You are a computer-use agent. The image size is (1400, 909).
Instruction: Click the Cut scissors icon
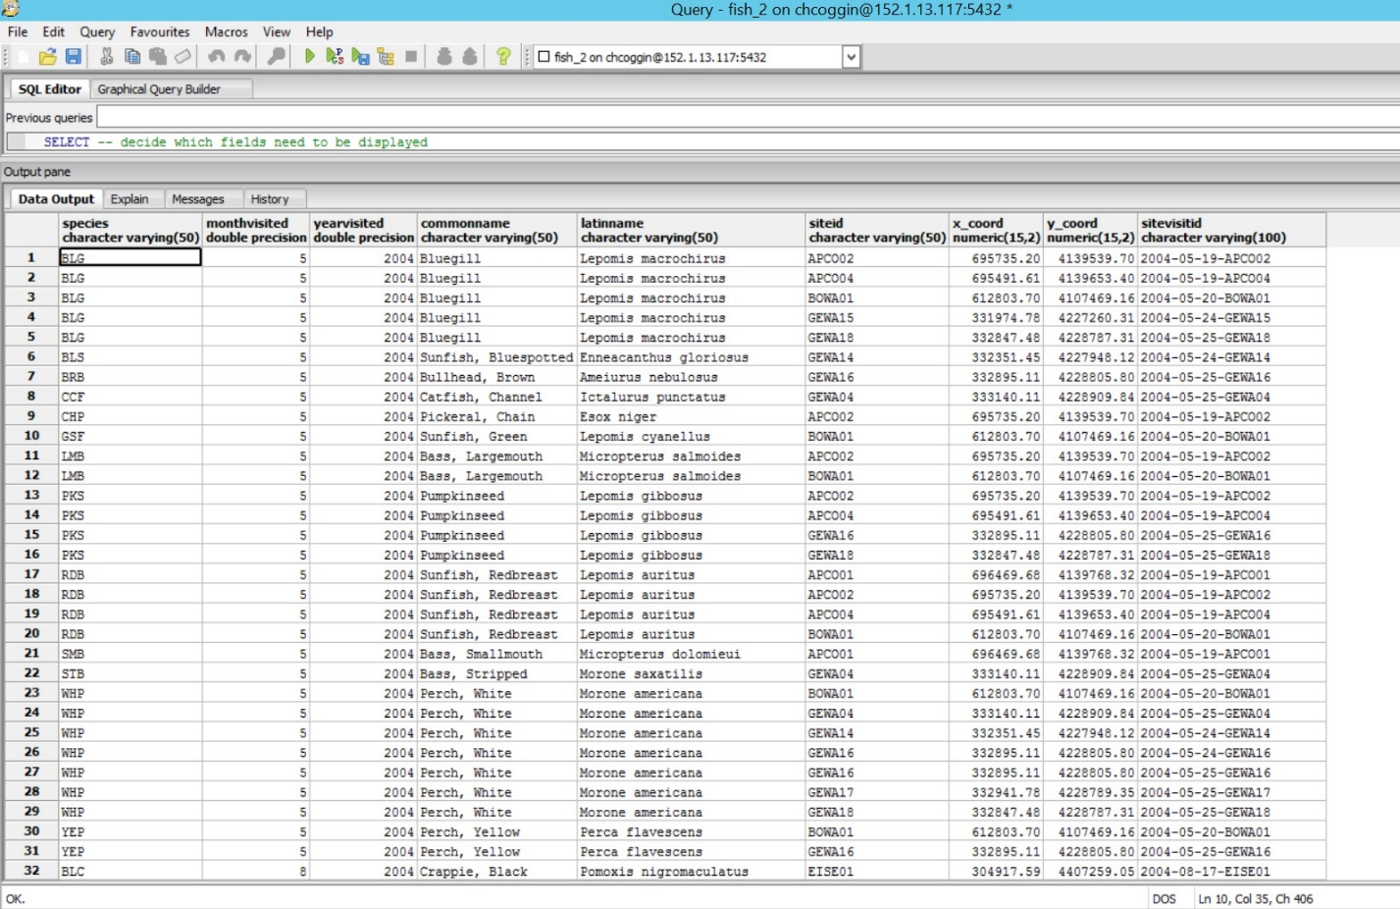tap(106, 57)
